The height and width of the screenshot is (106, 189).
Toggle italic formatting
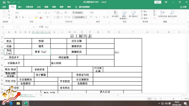pyautogui.click(x=19, y=17)
